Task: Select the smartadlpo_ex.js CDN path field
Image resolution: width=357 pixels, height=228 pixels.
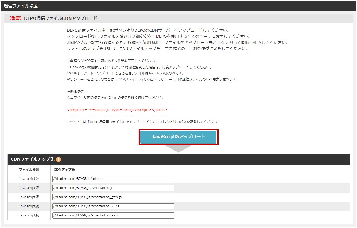Action: (113, 215)
